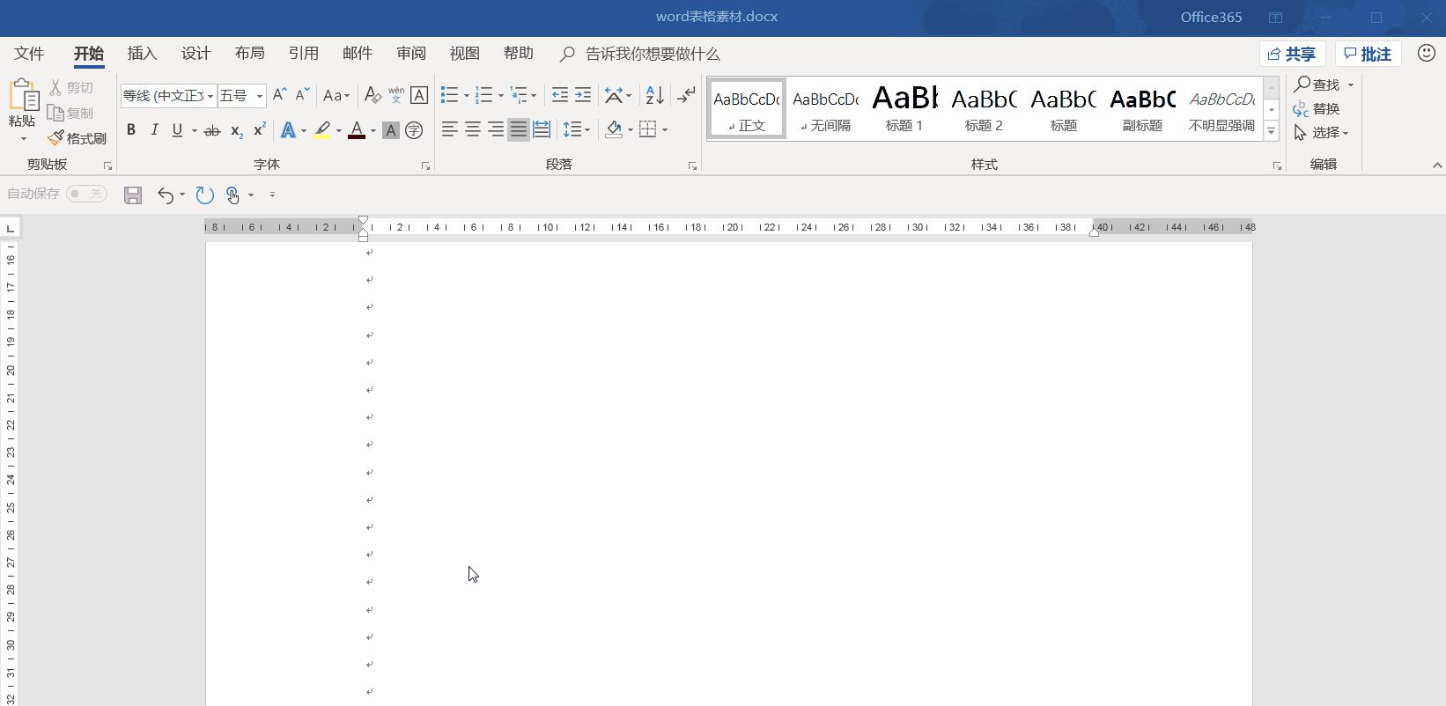The height and width of the screenshot is (706, 1446).
Task: Increase paragraph indent
Action: click(583, 95)
